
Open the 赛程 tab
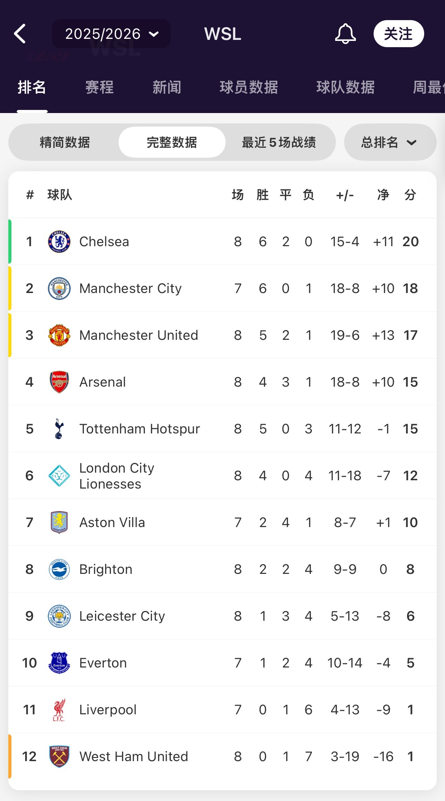(99, 87)
